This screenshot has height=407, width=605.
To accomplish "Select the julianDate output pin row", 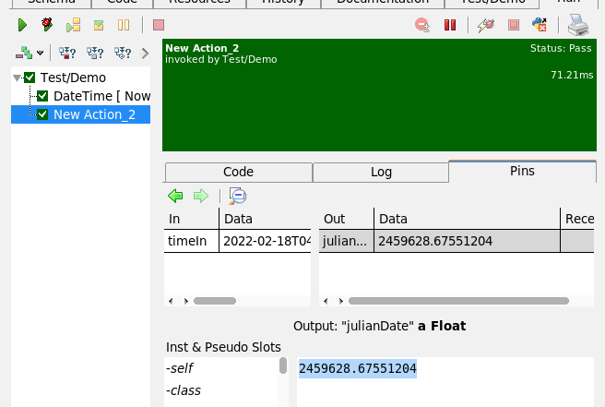I will [441, 241].
